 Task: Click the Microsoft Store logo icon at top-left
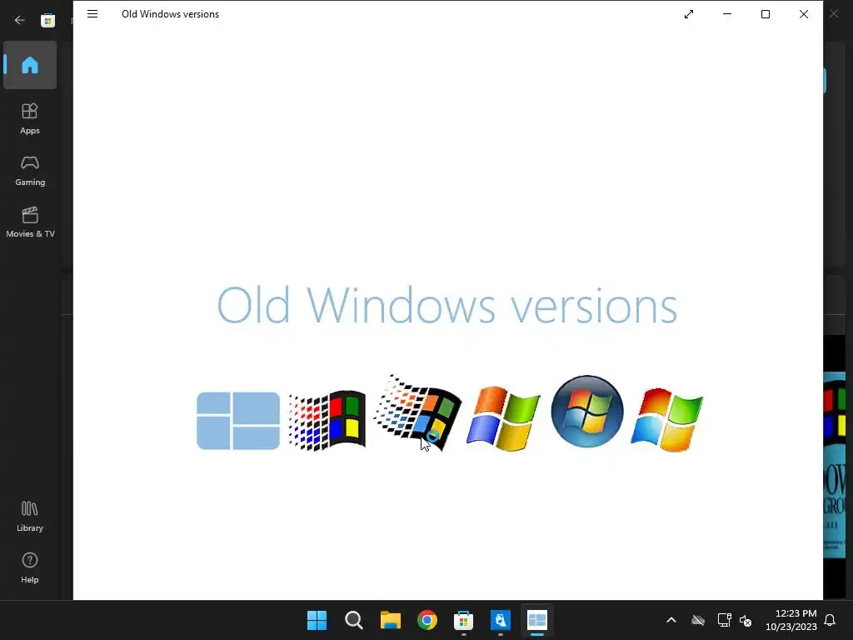47,20
